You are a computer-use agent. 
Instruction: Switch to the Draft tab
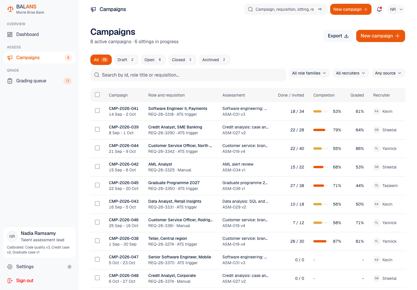[126, 60]
